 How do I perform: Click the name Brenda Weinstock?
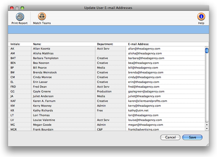click(45, 72)
